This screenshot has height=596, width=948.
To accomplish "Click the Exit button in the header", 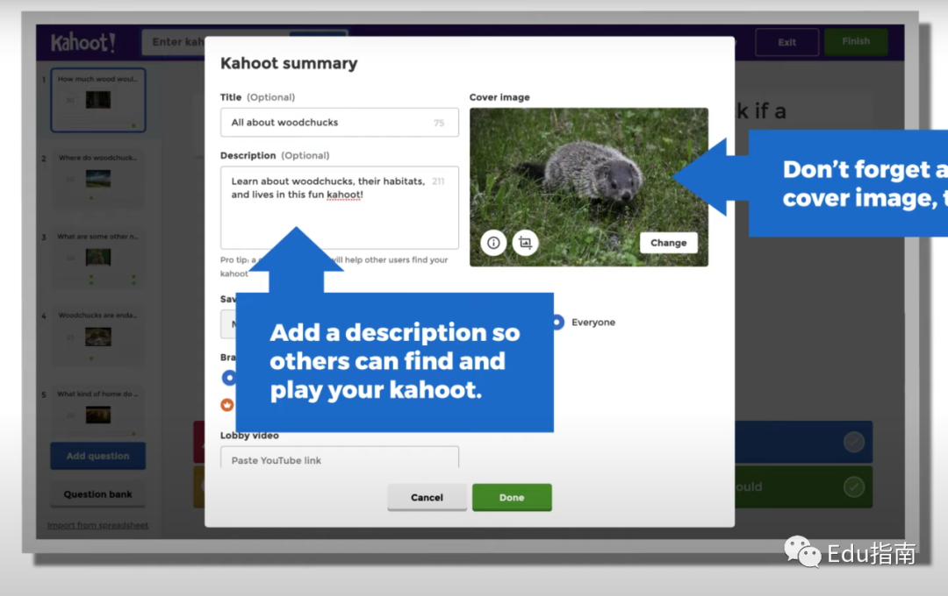I will click(786, 42).
